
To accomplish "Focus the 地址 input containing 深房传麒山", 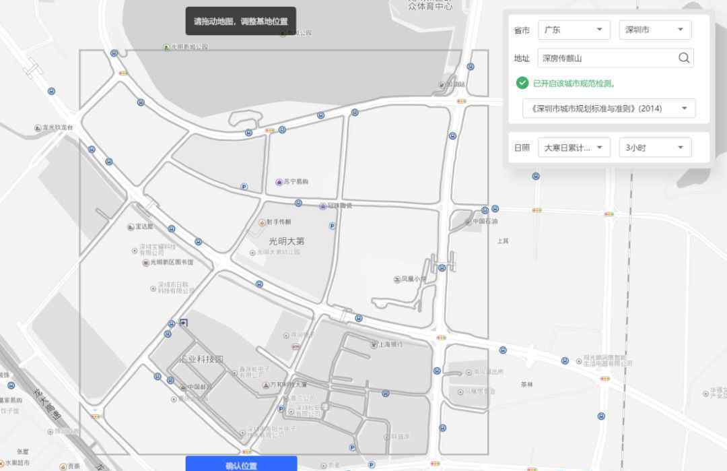I will point(615,58).
